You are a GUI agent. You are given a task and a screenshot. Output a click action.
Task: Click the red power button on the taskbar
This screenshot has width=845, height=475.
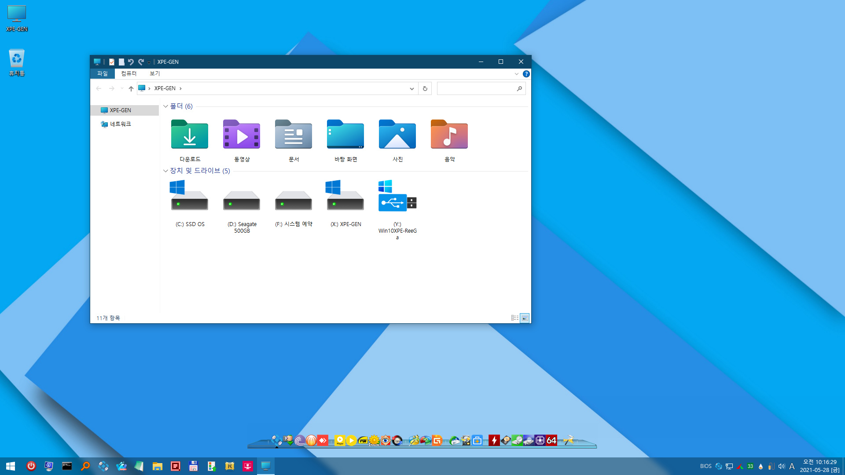[31, 466]
